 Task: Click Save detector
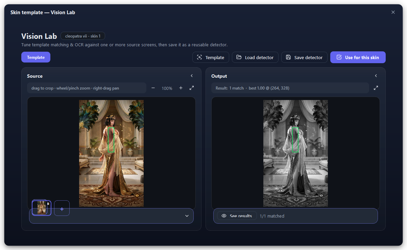304,57
